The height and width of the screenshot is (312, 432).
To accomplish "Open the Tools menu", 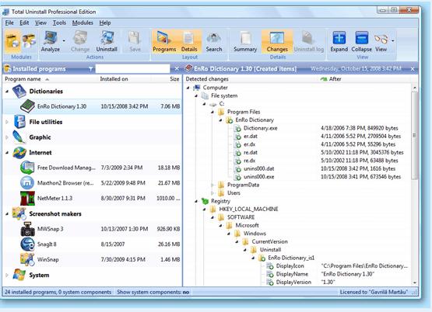I will (59, 23).
